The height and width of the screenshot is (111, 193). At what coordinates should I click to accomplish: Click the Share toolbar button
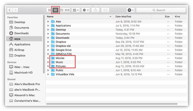(x=96, y=10)
